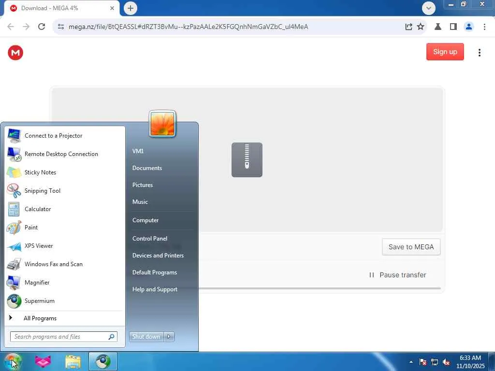Click the Action Center flag icon
The image size is (495, 371).
pyautogui.click(x=423, y=362)
